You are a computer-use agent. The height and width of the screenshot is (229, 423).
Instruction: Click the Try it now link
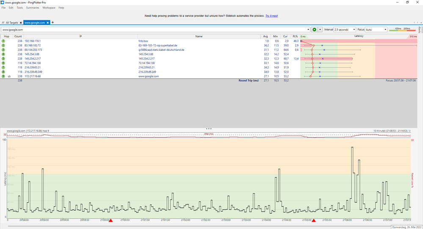click(271, 16)
